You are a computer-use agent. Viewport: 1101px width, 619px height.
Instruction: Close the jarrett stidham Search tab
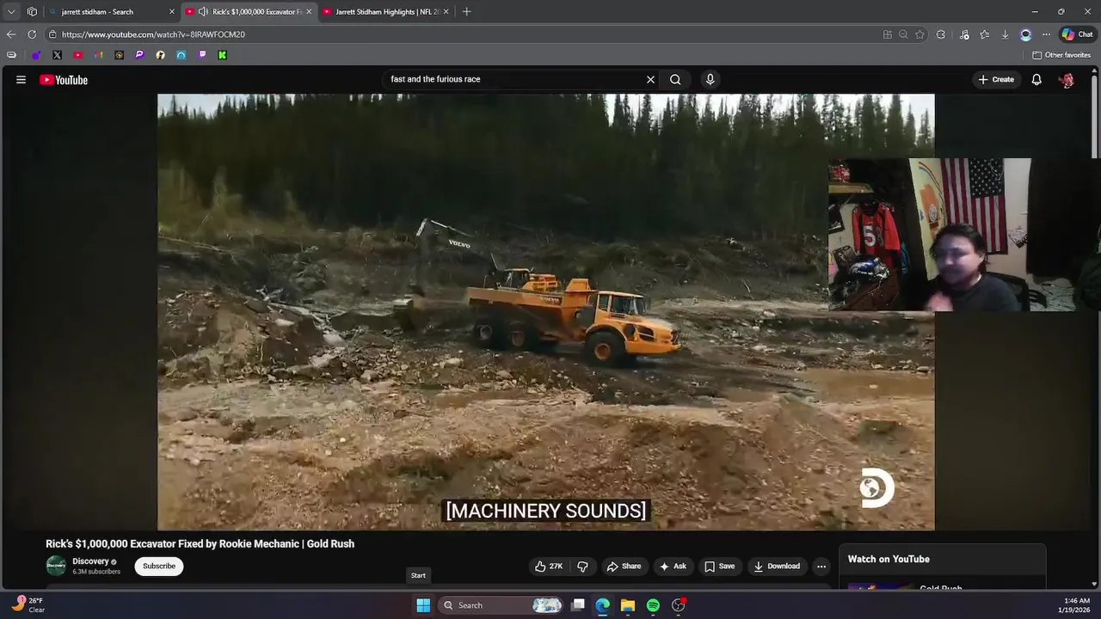click(x=171, y=11)
